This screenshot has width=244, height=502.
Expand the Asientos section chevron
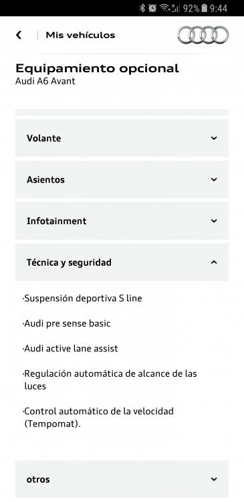point(214,179)
